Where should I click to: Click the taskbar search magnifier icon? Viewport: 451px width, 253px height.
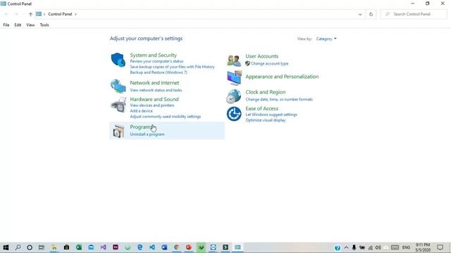click(x=18, y=247)
